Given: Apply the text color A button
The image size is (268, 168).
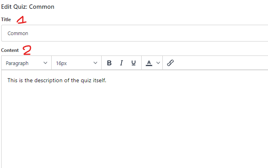Looking at the screenshot, I should [x=149, y=63].
